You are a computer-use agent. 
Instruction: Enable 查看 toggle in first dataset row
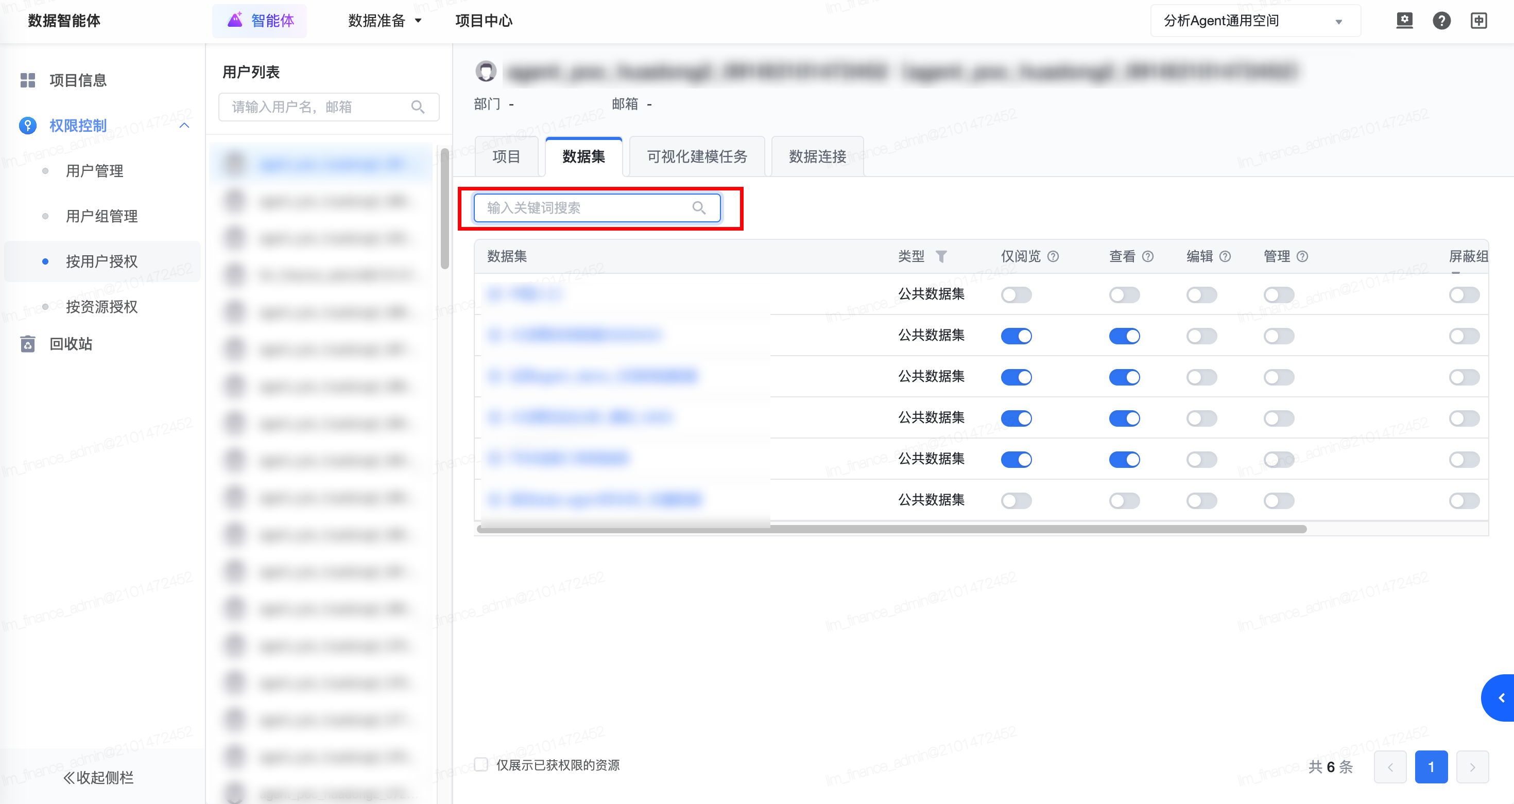pos(1124,295)
